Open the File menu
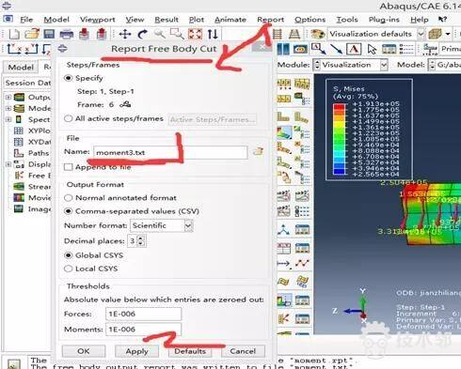 click(26, 20)
